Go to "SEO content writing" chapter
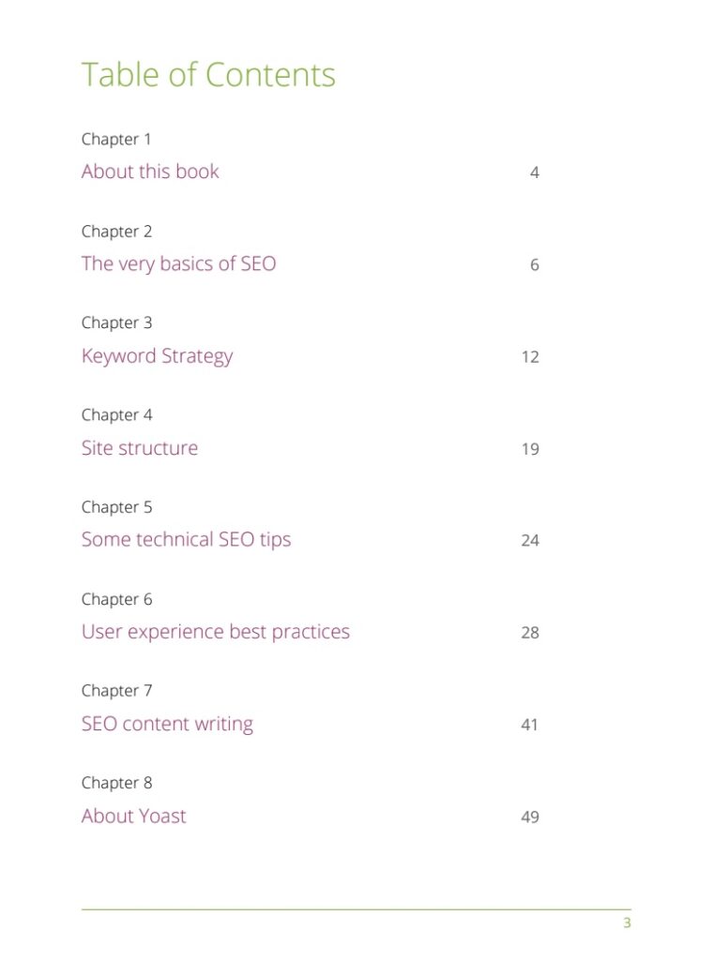 [x=167, y=724]
